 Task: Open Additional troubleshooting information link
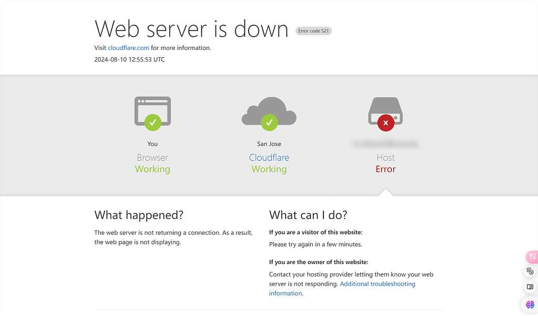click(x=342, y=289)
